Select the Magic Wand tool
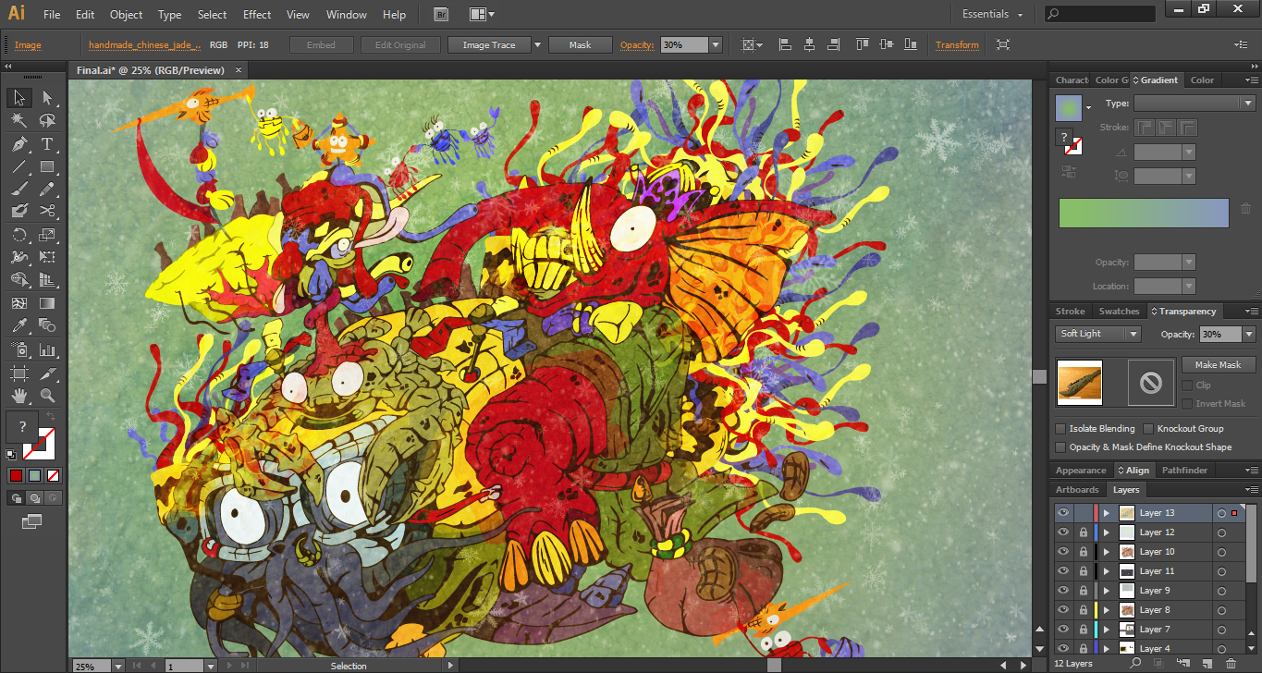1262x673 pixels. point(18,120)
